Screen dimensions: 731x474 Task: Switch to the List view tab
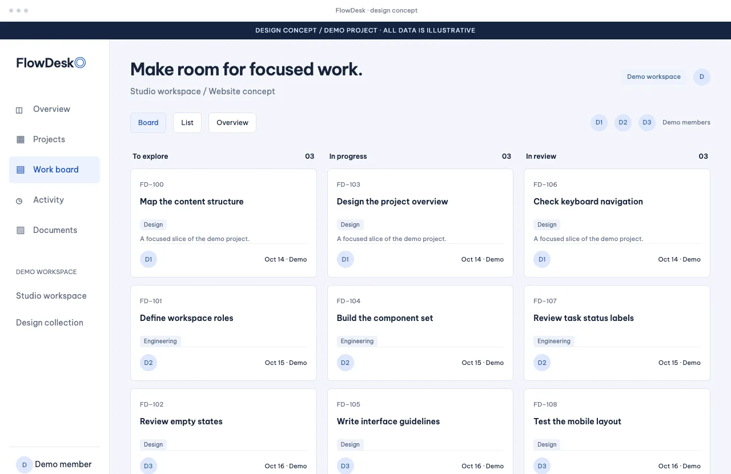[x=187, y=123]
